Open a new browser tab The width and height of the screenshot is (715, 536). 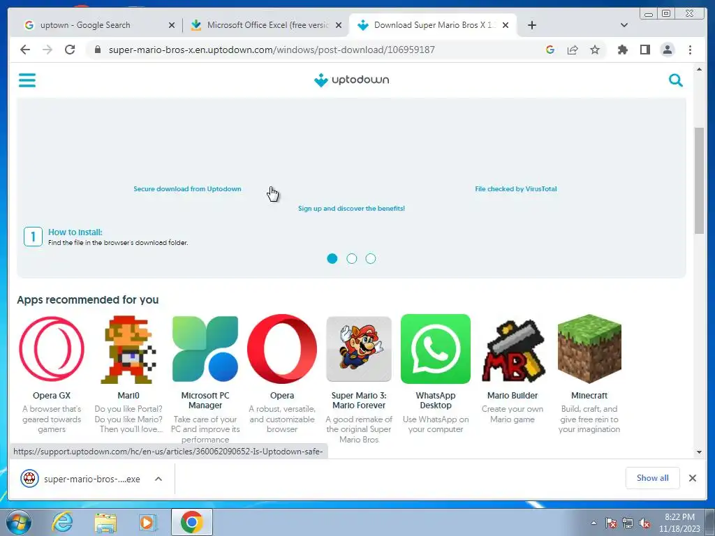[531, 25]
